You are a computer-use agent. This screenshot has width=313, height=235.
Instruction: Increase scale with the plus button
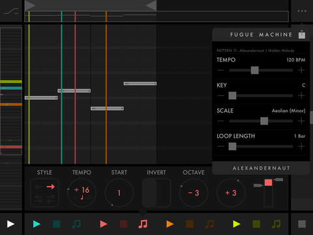tap(301, 121)
